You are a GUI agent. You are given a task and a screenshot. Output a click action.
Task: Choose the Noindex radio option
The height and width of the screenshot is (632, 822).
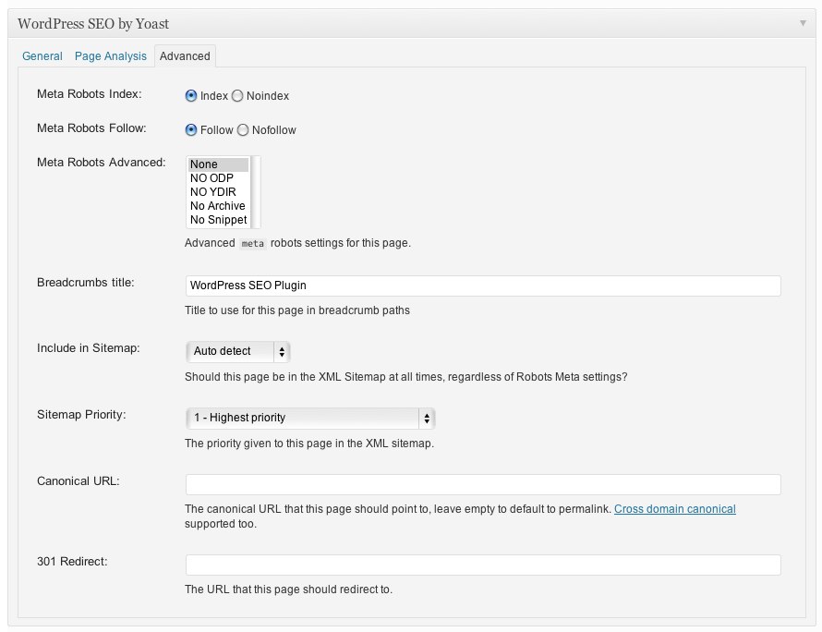tap(237, 96)
